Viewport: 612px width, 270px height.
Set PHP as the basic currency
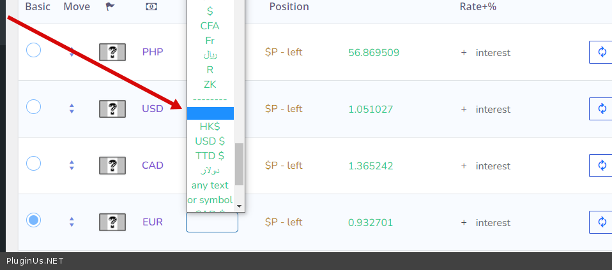[34, 50]
